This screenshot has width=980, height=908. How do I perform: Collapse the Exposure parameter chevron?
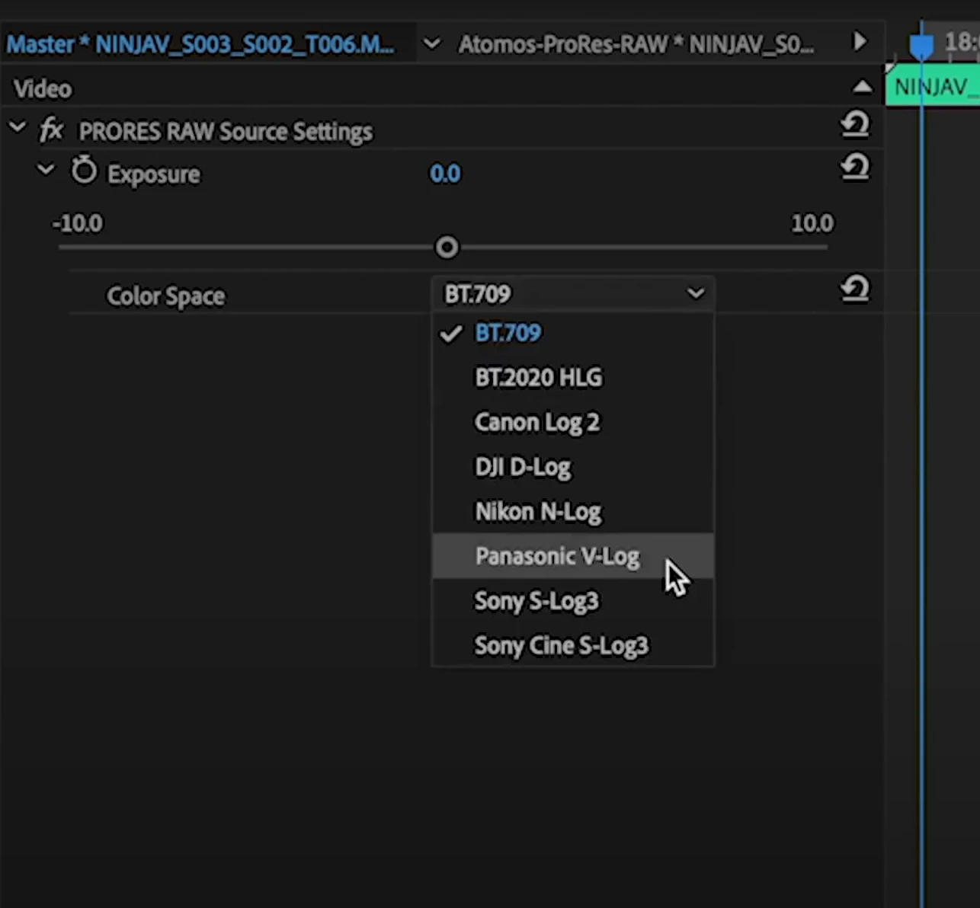46,169
